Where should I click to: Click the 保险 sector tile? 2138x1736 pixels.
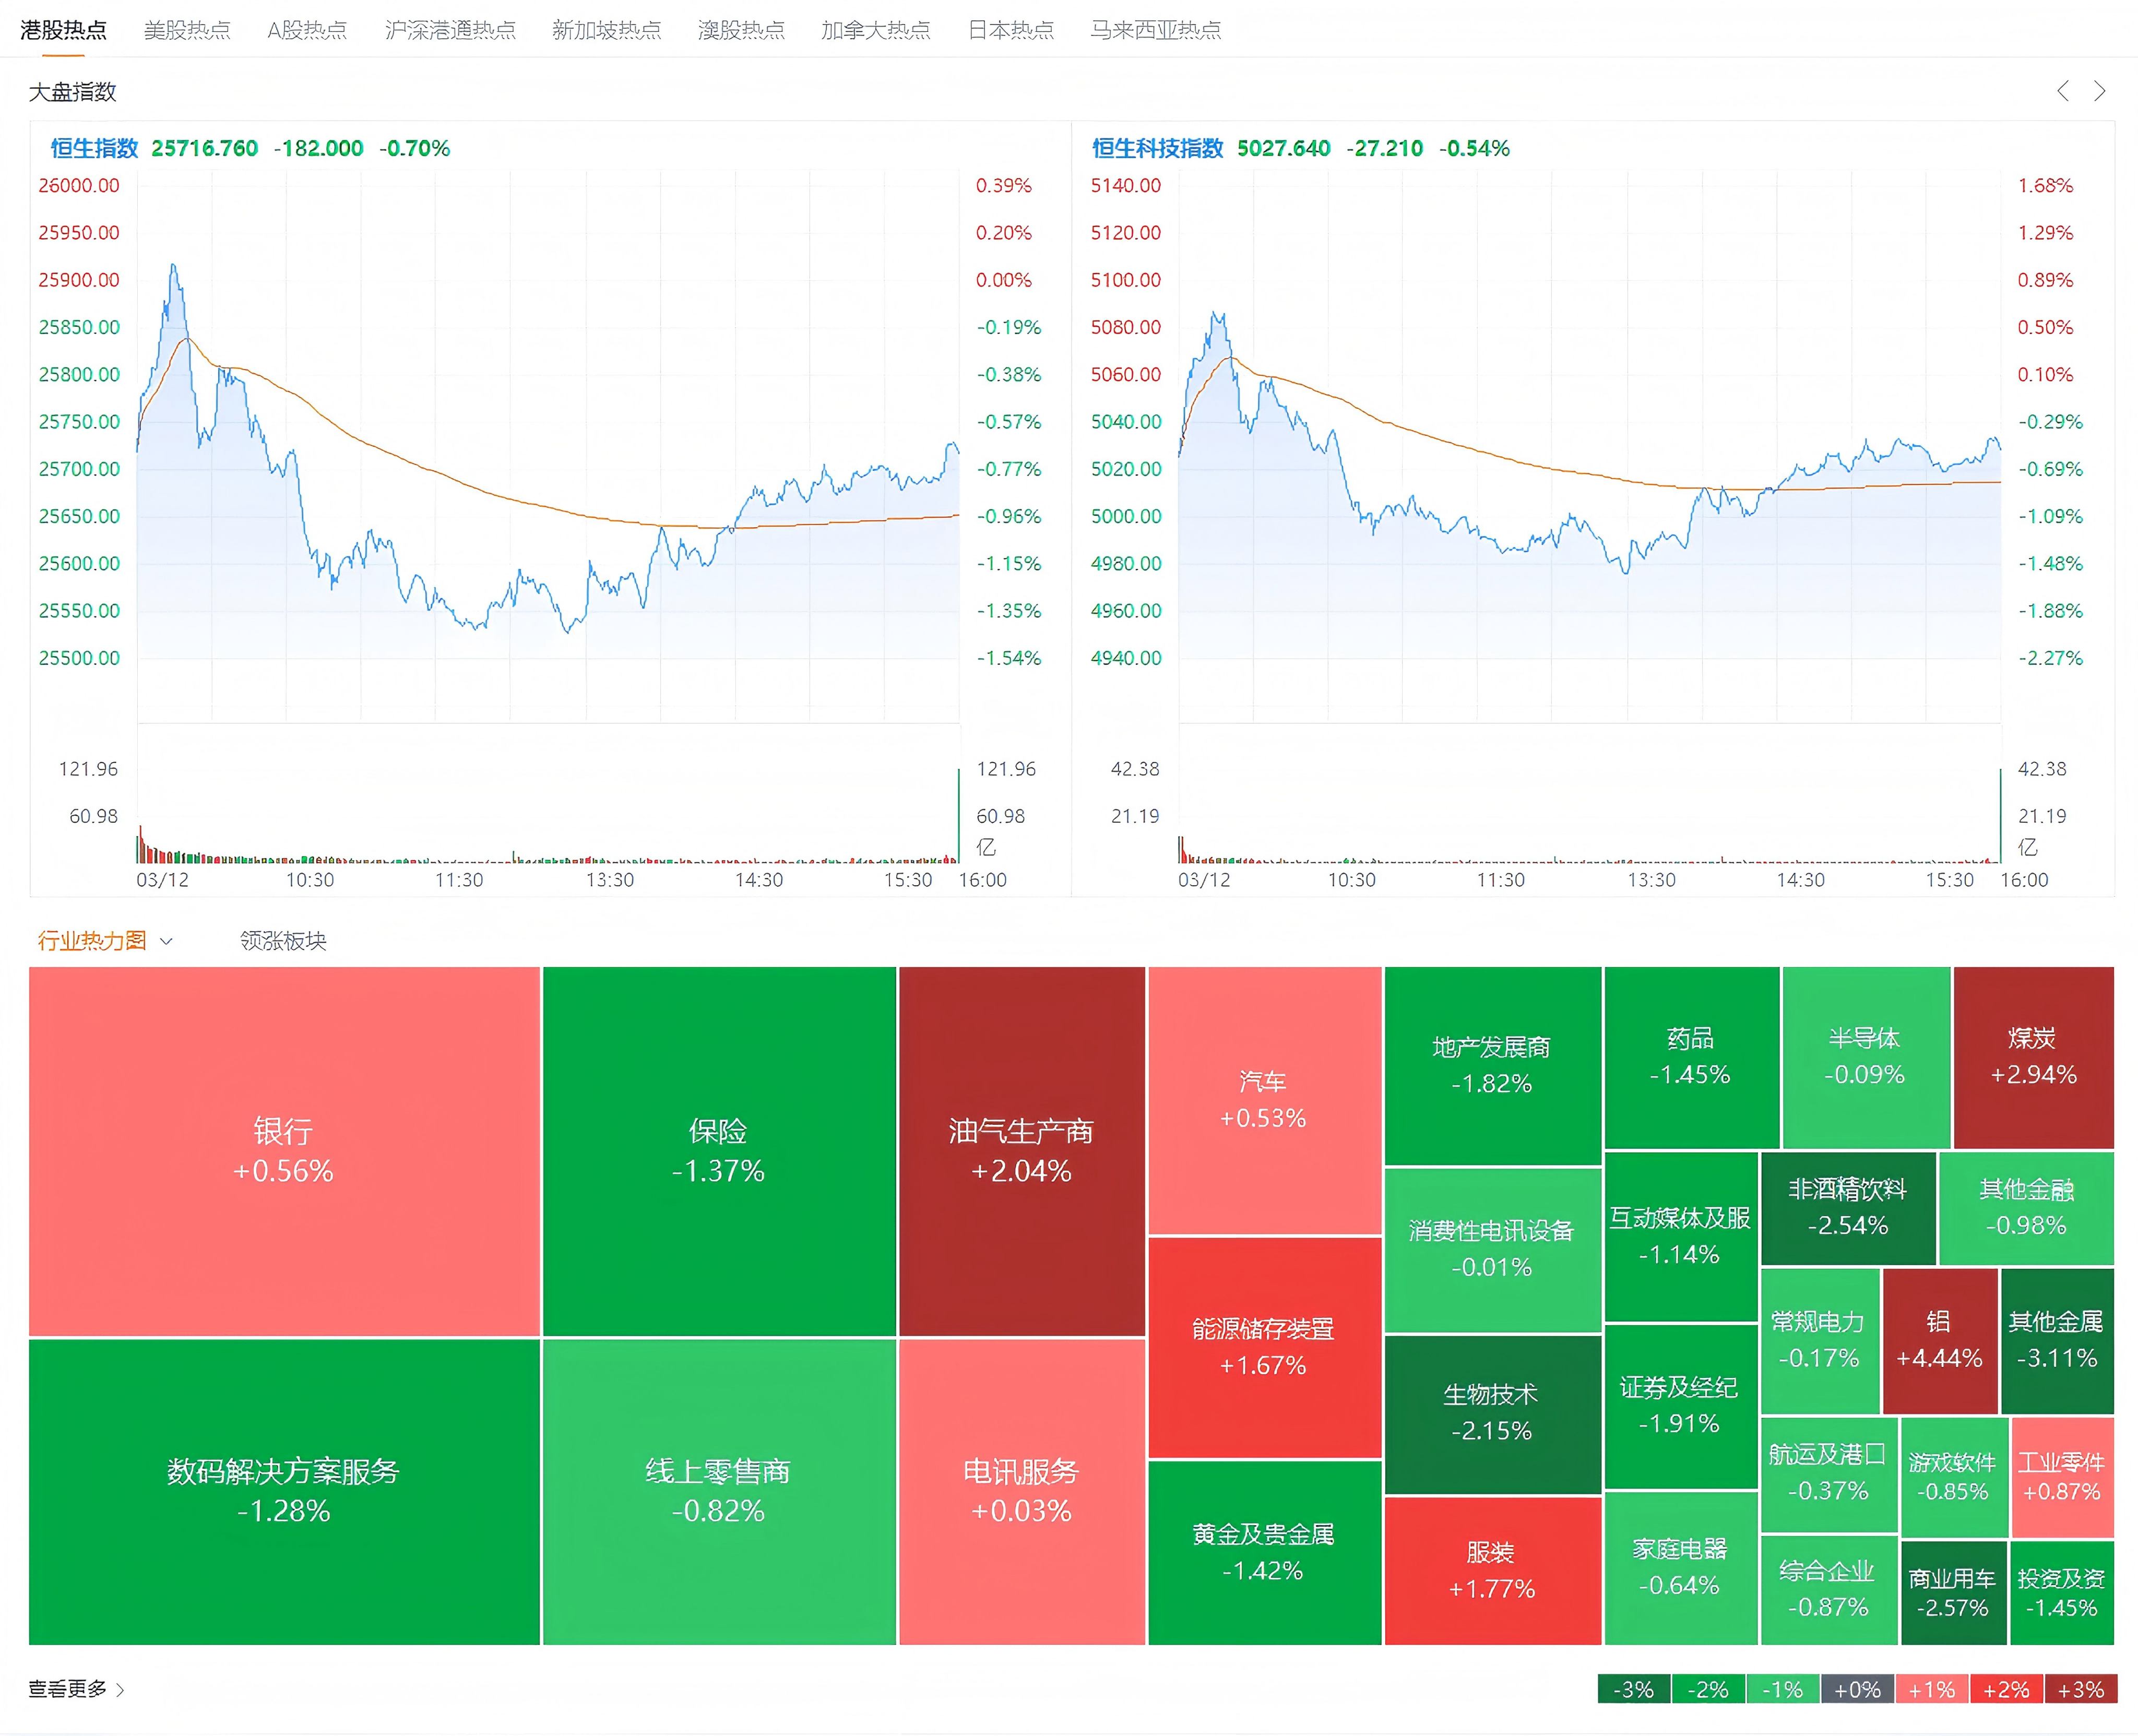pos(718,1150)
